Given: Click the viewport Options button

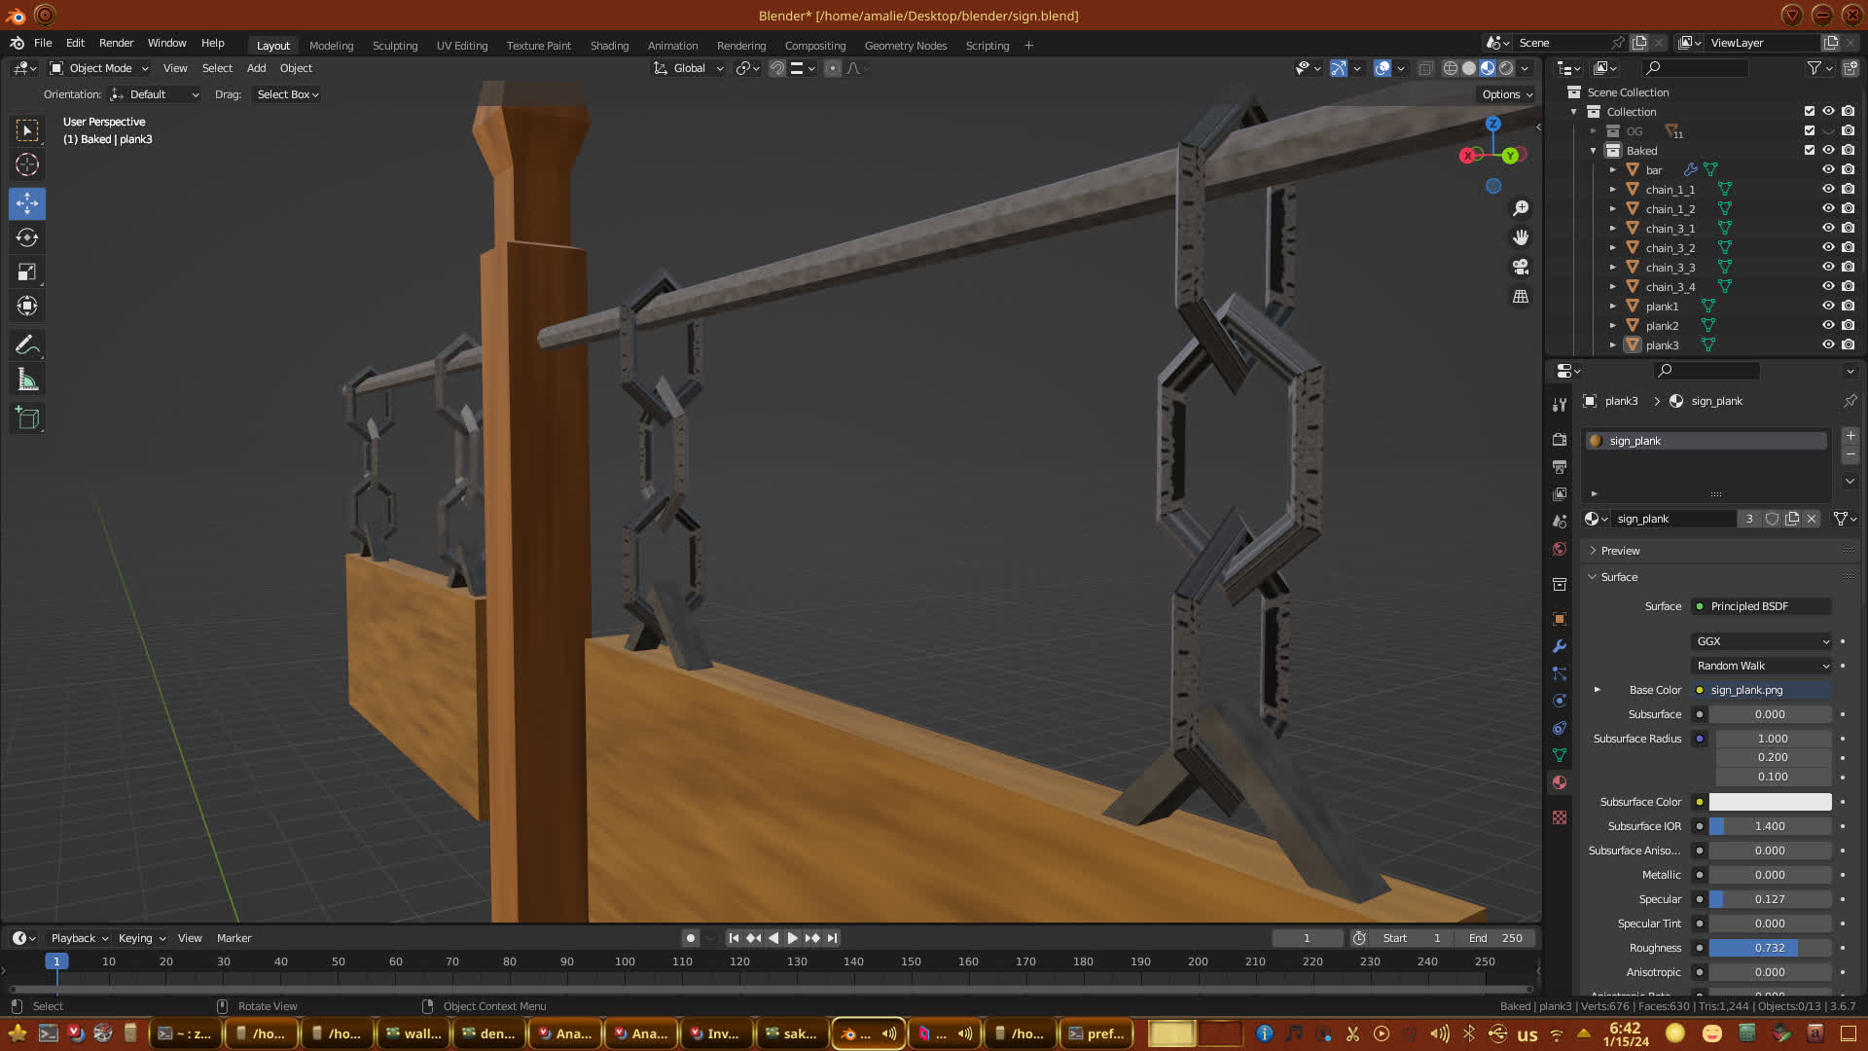Looking at the screenshot, I should [x=1506, y=94].
